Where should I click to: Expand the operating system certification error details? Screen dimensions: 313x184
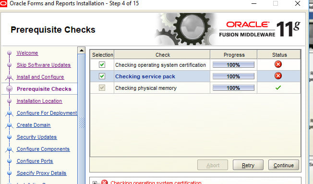click(x=95, y=183)
